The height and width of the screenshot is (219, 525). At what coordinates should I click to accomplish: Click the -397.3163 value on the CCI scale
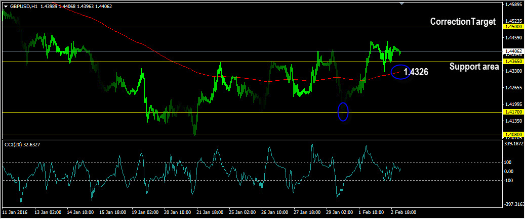(513, 204)
